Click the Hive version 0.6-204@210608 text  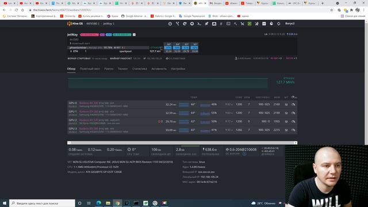[x=241, y=149]
